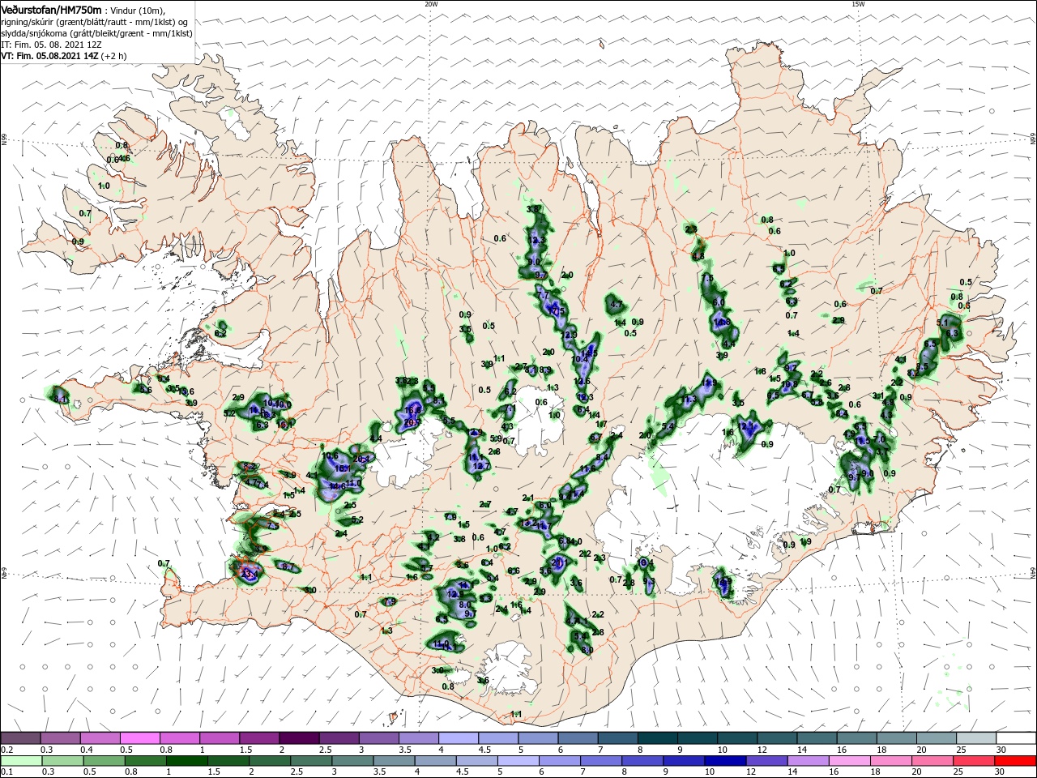This screenshot has width=1037, height=778.
Task: Click the 'Veðurstofan/HM750m' title text
Action: coord(52,9)
